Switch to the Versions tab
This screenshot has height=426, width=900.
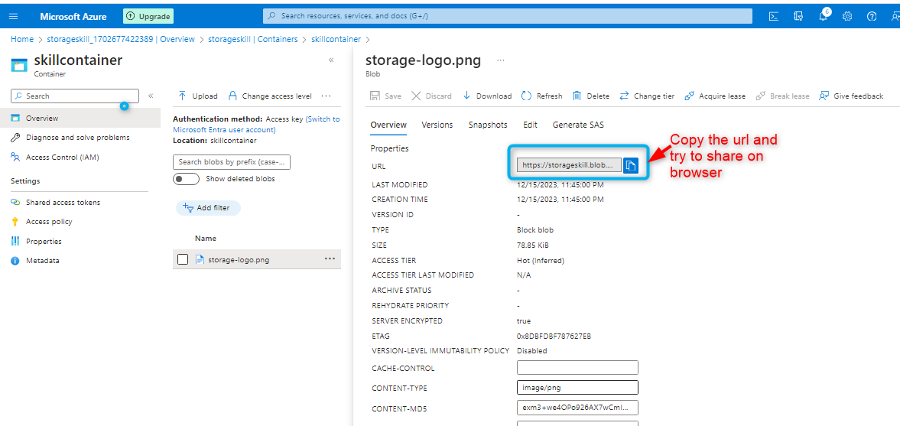point(437,125)
